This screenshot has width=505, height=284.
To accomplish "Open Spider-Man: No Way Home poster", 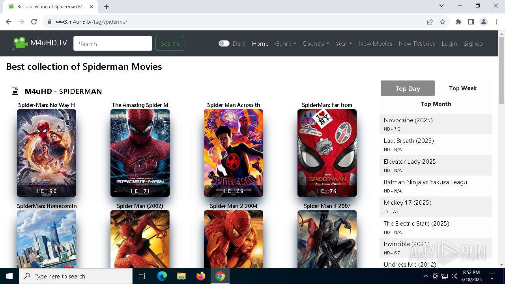I will [47, 153].
